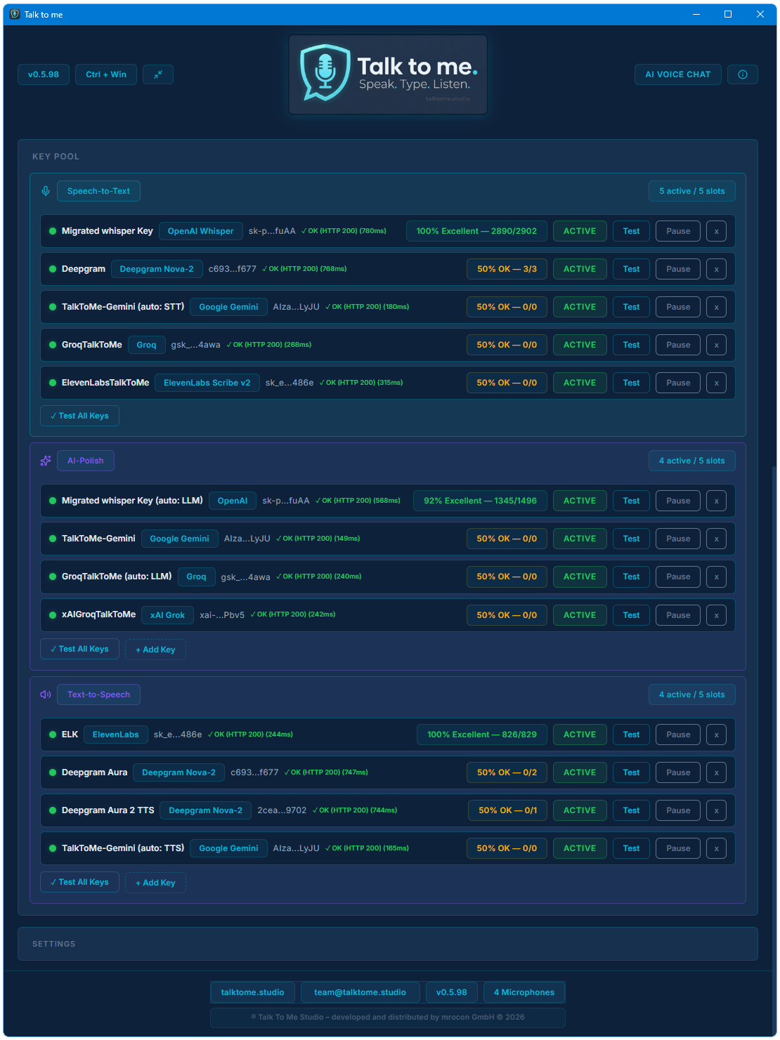Toggle ACTIVE state for Deepgram STT key

(580, 269)
